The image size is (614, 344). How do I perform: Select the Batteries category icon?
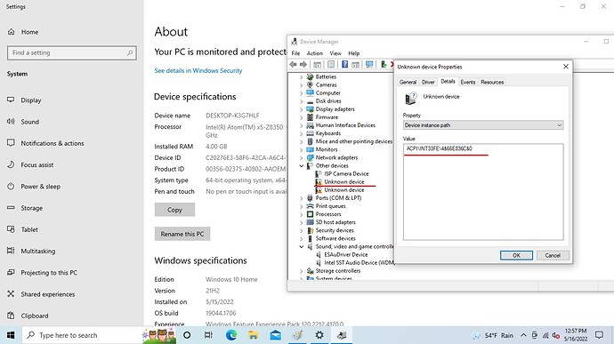[311, 76]
